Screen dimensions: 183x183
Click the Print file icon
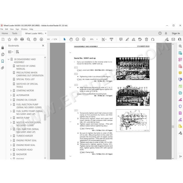pos(22,39)
